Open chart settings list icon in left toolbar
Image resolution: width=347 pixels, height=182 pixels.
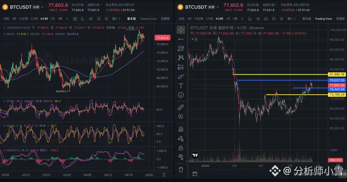pos(99,19)
